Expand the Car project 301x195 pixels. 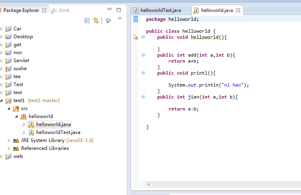(2, 29)
